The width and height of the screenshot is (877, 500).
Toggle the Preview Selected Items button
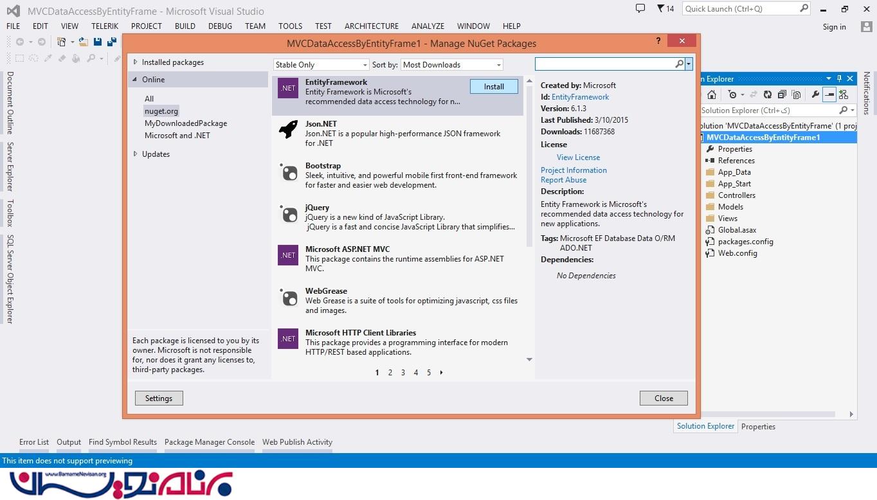coord(829,94)
